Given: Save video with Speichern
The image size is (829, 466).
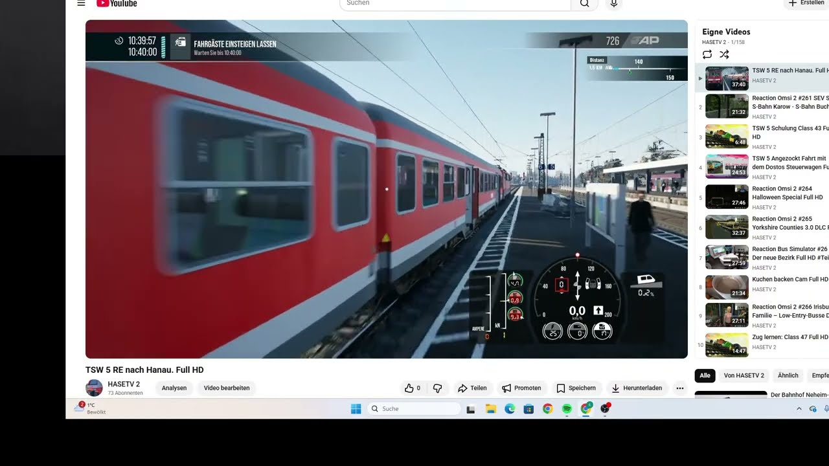Looking at the screenshot, I should 576,388.
